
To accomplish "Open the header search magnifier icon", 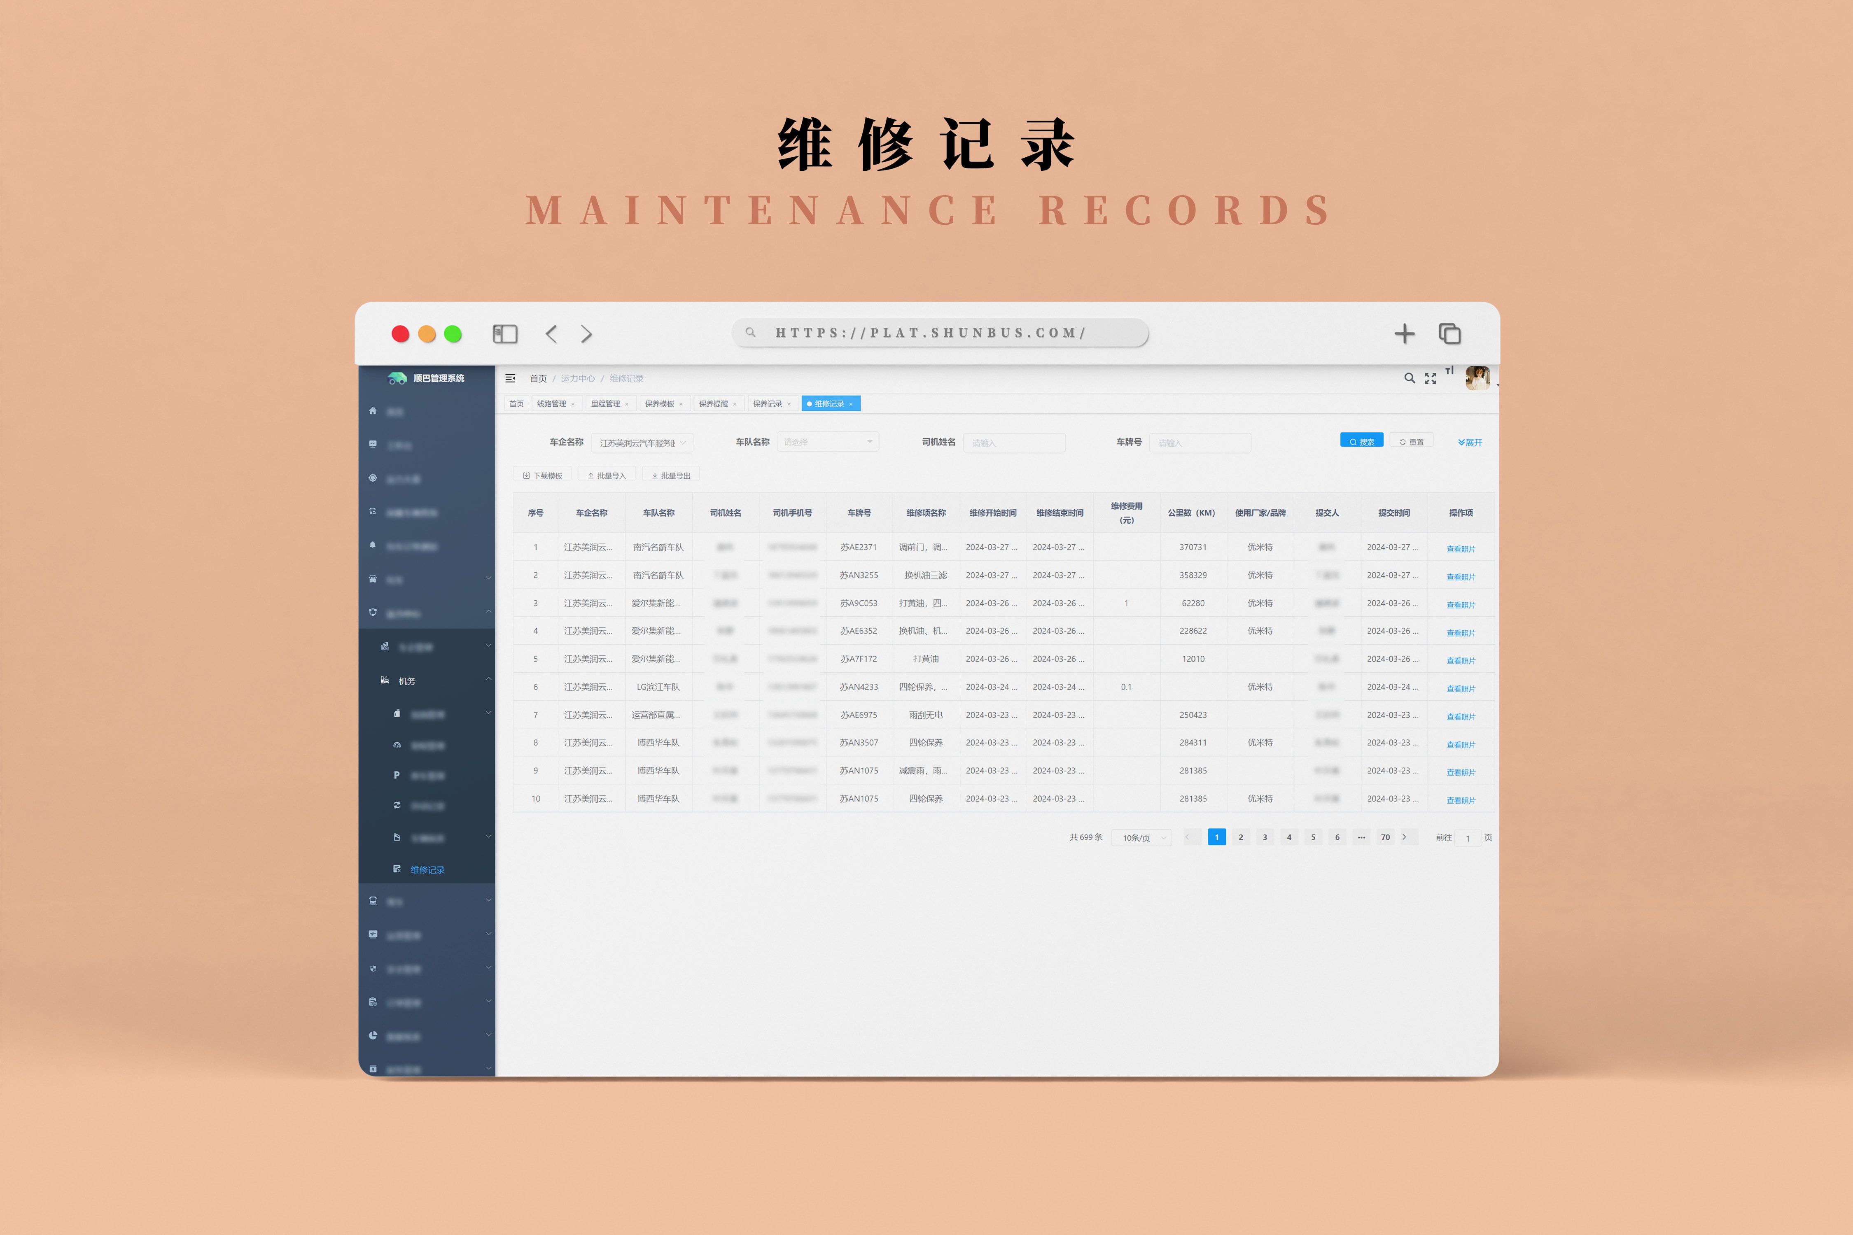I will point(1410,378).
